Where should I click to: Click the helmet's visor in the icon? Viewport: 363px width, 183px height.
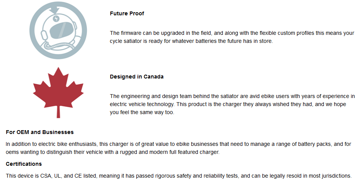click(x=62, y=30)
